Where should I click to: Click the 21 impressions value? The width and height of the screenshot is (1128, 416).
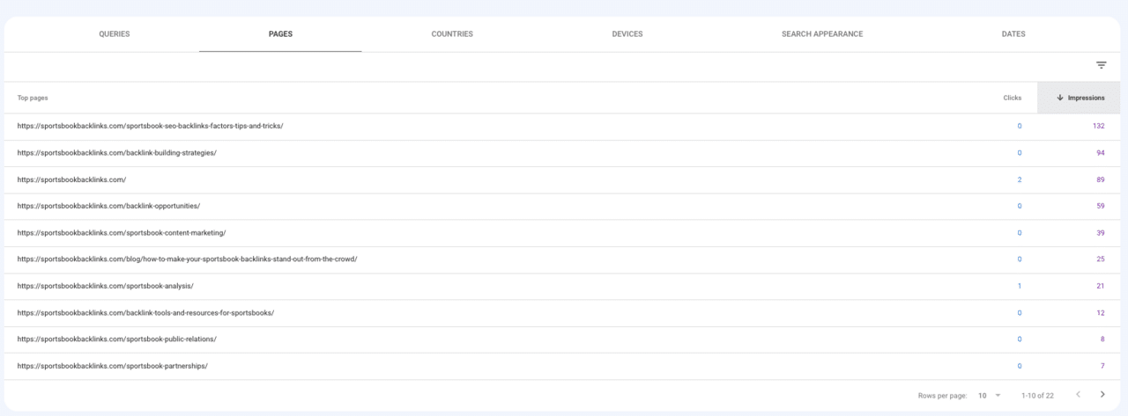pos(1101,287)
